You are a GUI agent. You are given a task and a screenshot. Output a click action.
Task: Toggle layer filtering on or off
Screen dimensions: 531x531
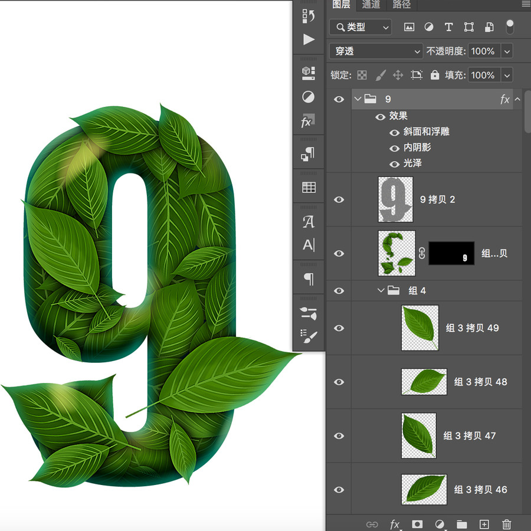tap(510, 27)
